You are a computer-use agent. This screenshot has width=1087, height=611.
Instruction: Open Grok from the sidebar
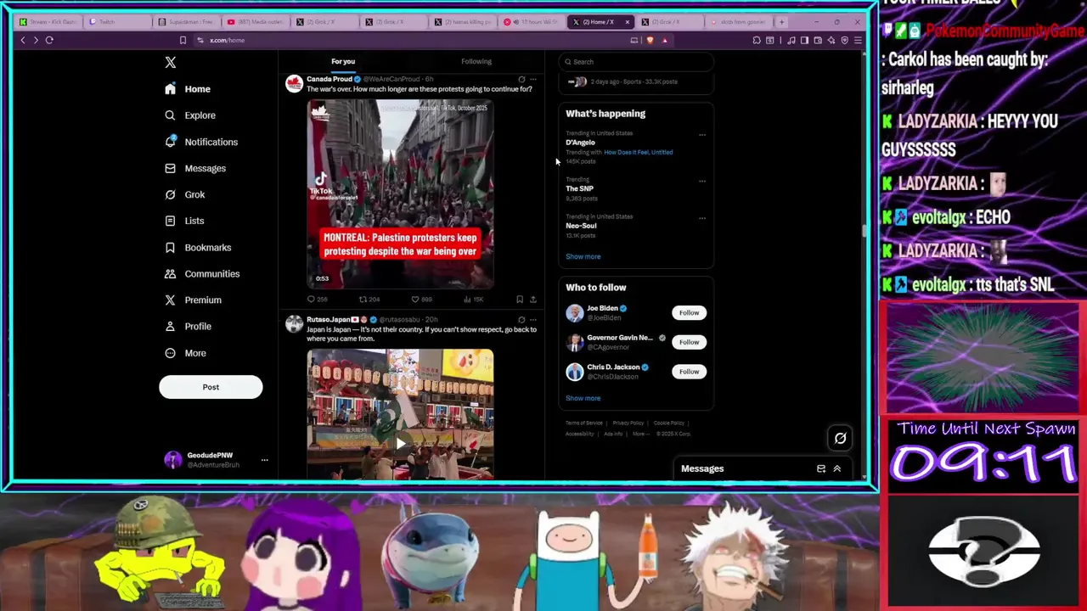coord(185,194)
